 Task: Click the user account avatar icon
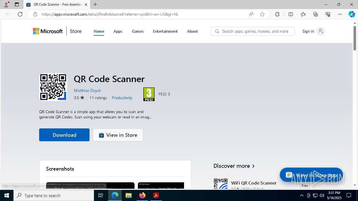click(x=321, y=31)
